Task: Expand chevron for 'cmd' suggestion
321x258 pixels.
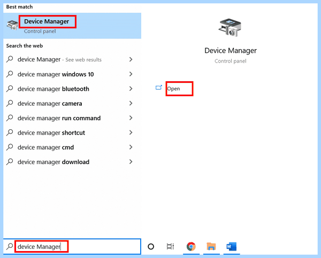Action: click(131, 147)
